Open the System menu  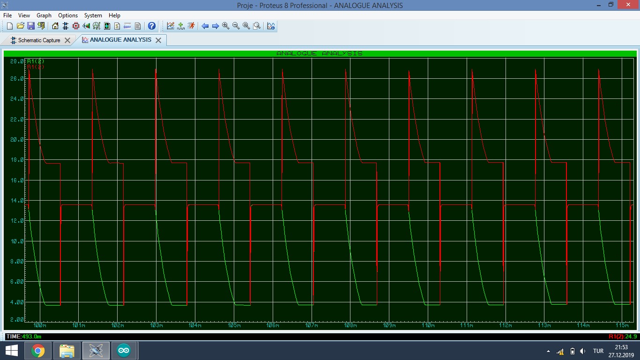pyautogui.click(x=93, y=15)
